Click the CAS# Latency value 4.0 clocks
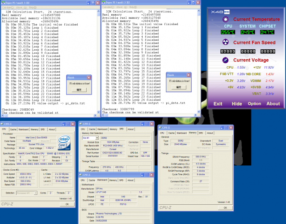The height and width of the screenshot is (224, 286). 201,164
